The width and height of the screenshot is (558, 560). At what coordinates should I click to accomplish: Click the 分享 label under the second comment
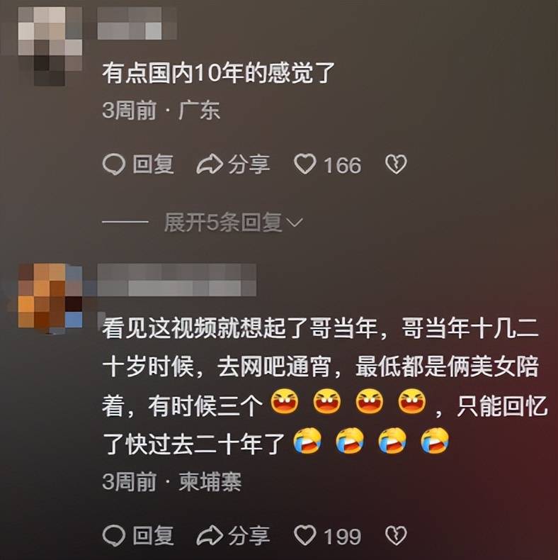click(249, 536)
